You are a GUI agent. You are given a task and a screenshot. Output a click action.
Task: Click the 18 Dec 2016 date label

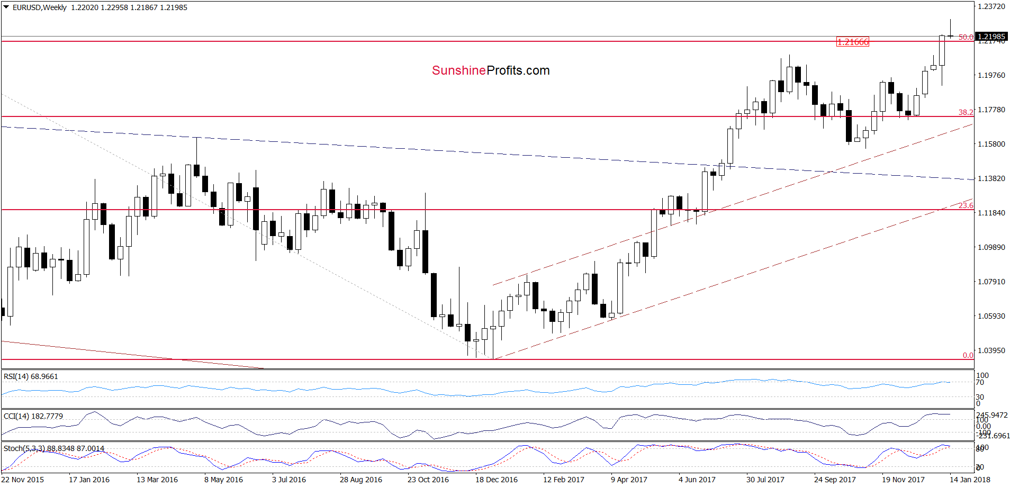point(497,480)
